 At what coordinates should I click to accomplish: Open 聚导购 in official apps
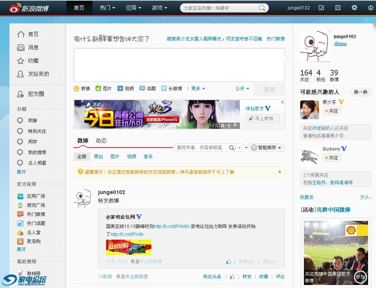pos(29,242)
